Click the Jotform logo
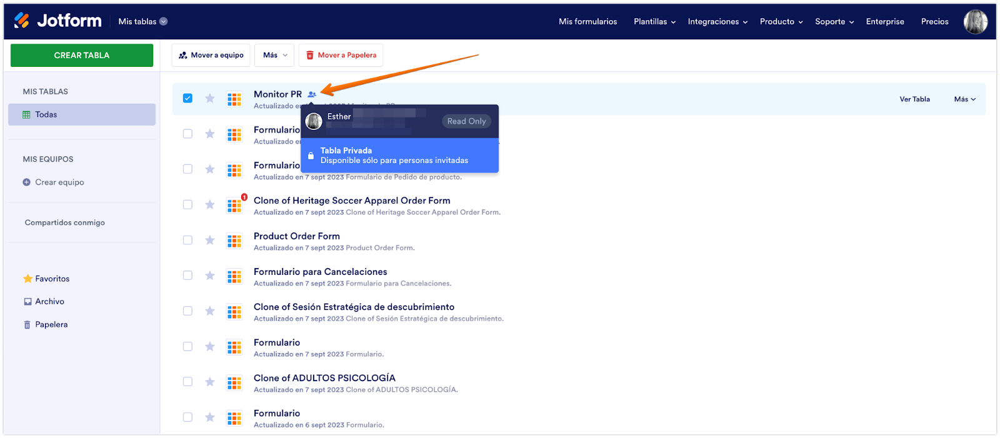This screenshot has width=1000, height=438. tap(57, 21)
